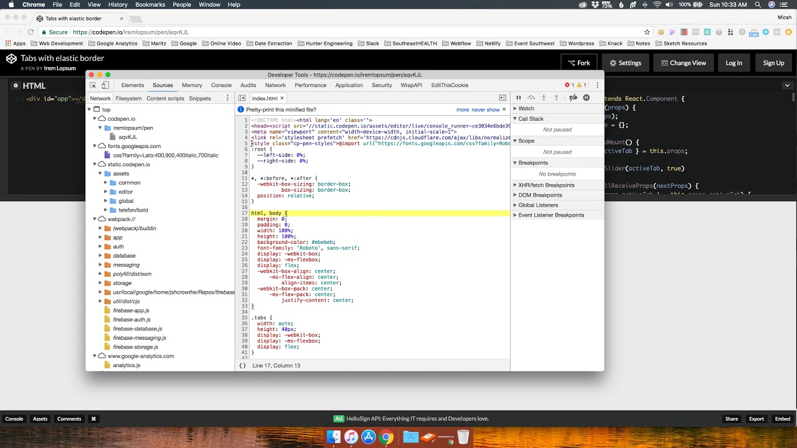Click the 'more' link in infobar

tap(463, 110)
